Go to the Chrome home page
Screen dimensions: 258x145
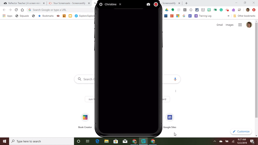22,10
